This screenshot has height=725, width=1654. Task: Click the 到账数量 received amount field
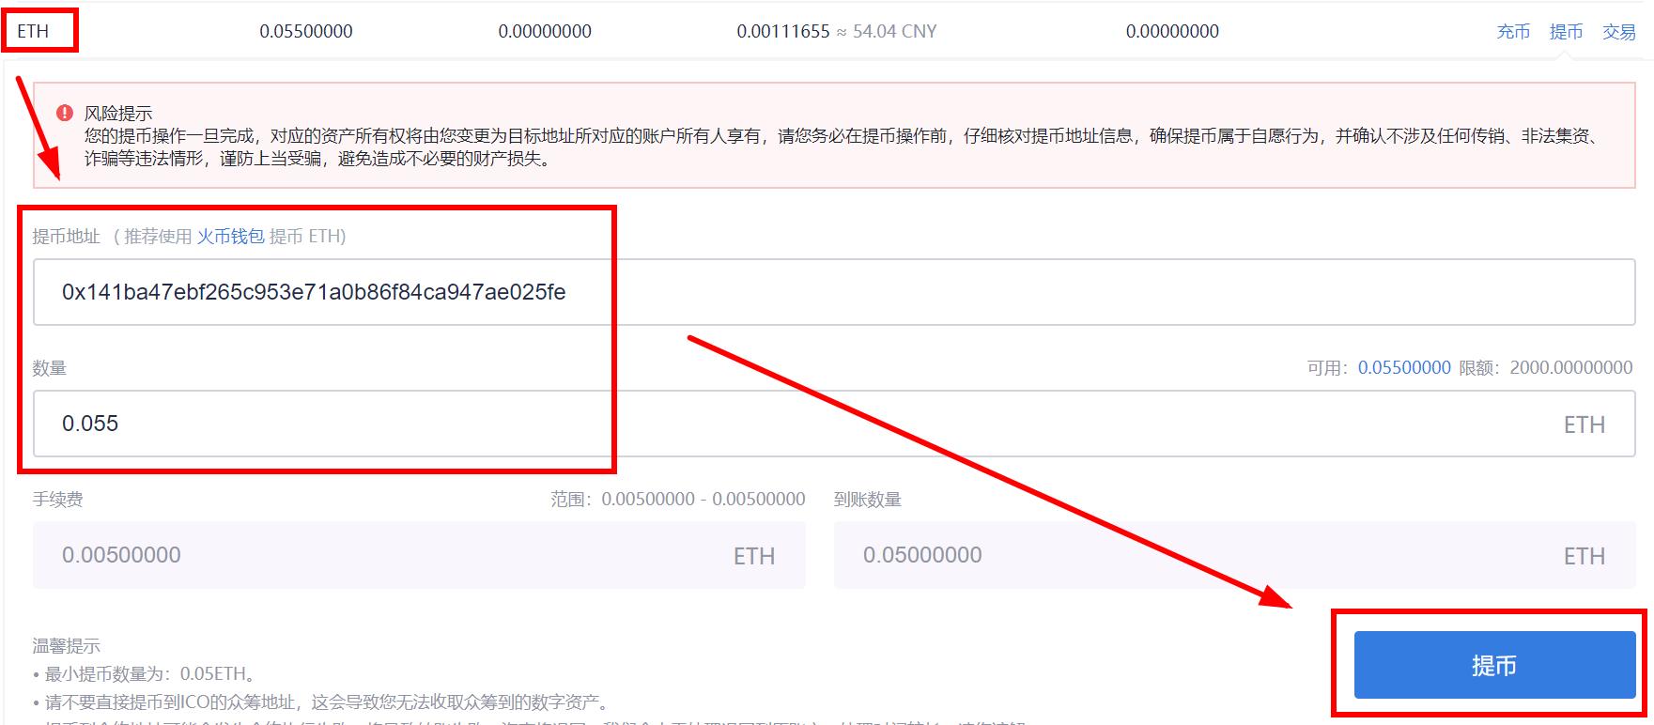pos(1235,555)
